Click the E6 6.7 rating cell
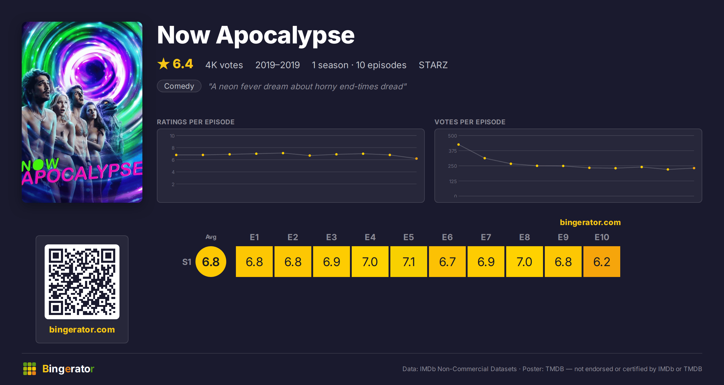 tap(447, 262)
